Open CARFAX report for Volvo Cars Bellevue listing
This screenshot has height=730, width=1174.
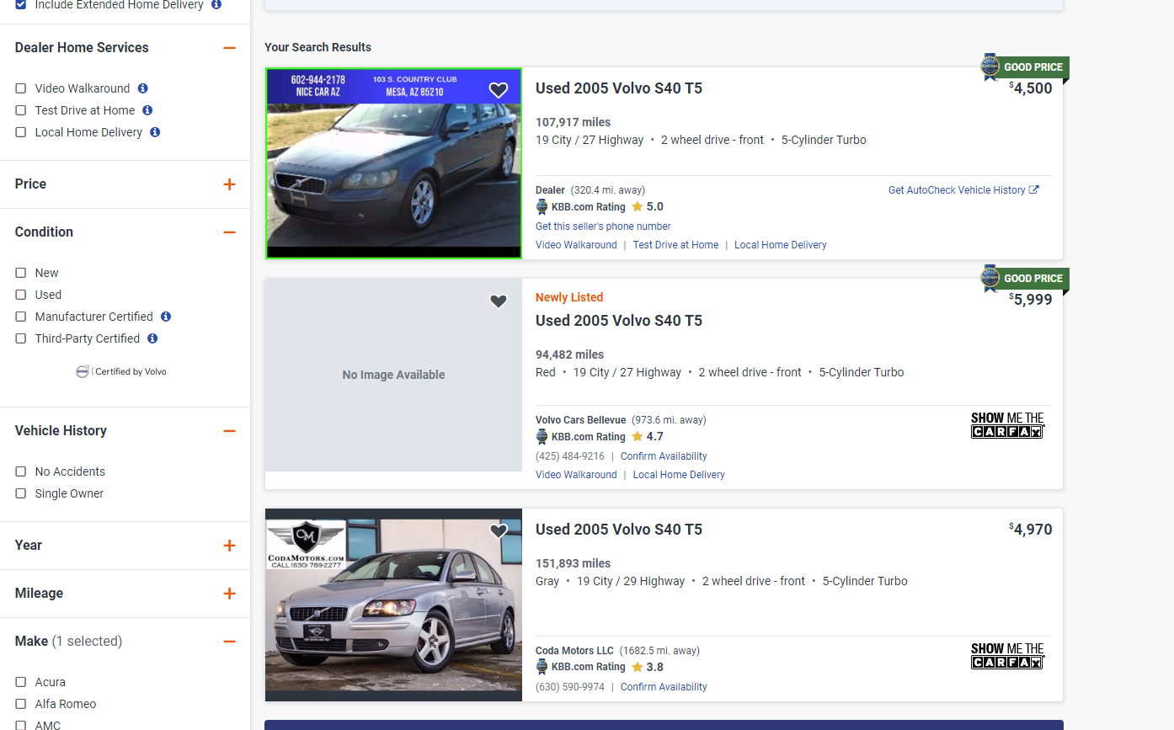click(x=1007, y=425)
